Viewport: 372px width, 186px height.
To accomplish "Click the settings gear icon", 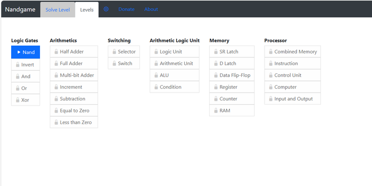I will click(106, 9).
